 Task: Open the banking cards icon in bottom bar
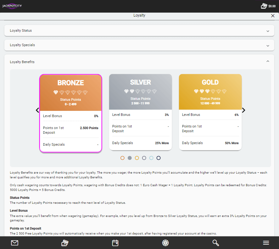click(x=65, y=243)
